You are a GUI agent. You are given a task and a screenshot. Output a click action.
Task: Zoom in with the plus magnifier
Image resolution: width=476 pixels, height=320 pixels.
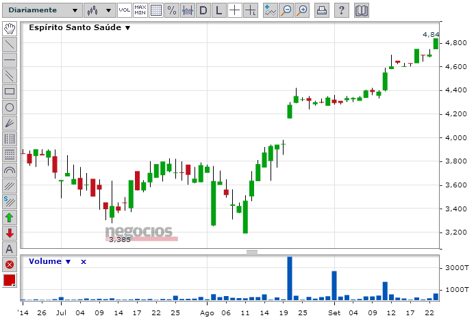pyautogui.click(x=302, y=10)
